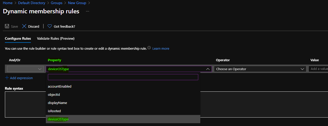Focus the property search box in the dropdown

123,77
